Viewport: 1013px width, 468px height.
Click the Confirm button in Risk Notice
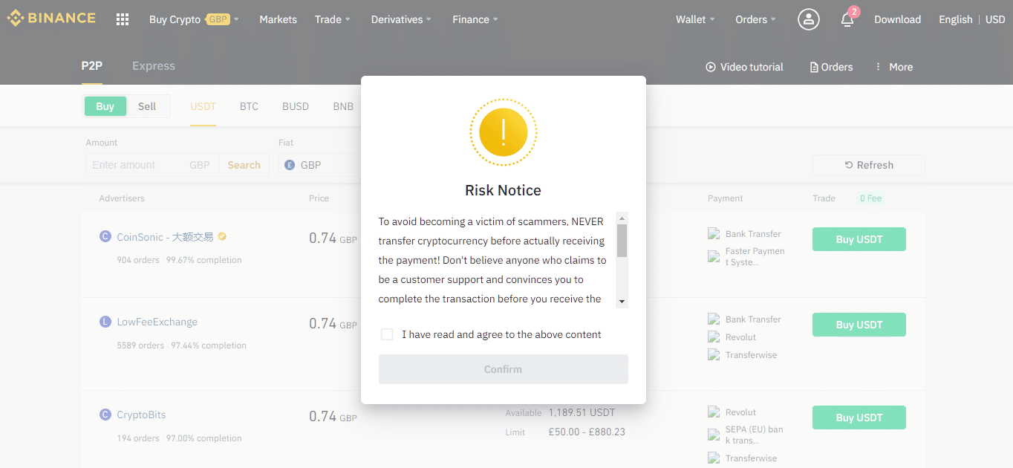[x=504, y=369]
